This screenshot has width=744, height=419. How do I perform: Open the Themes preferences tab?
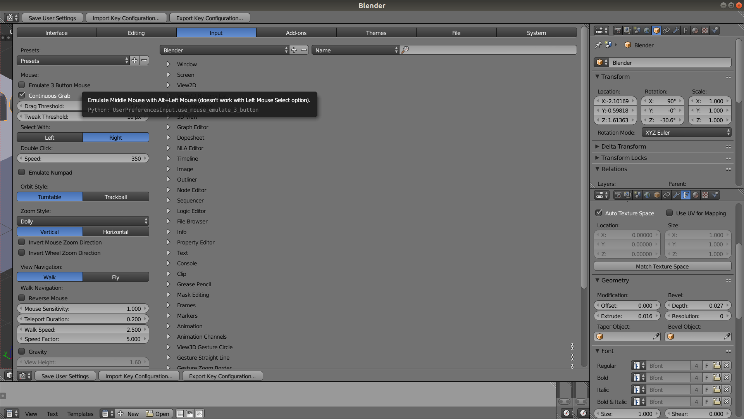pos(376,33)
